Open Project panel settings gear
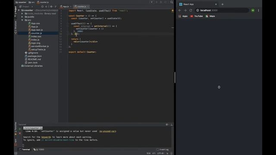Image resolution: width=276 pixels, height=155 pixels. point(51,6)
